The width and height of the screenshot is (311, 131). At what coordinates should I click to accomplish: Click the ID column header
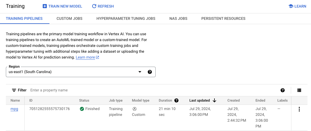pyautogui.click(x=31, y=100)
